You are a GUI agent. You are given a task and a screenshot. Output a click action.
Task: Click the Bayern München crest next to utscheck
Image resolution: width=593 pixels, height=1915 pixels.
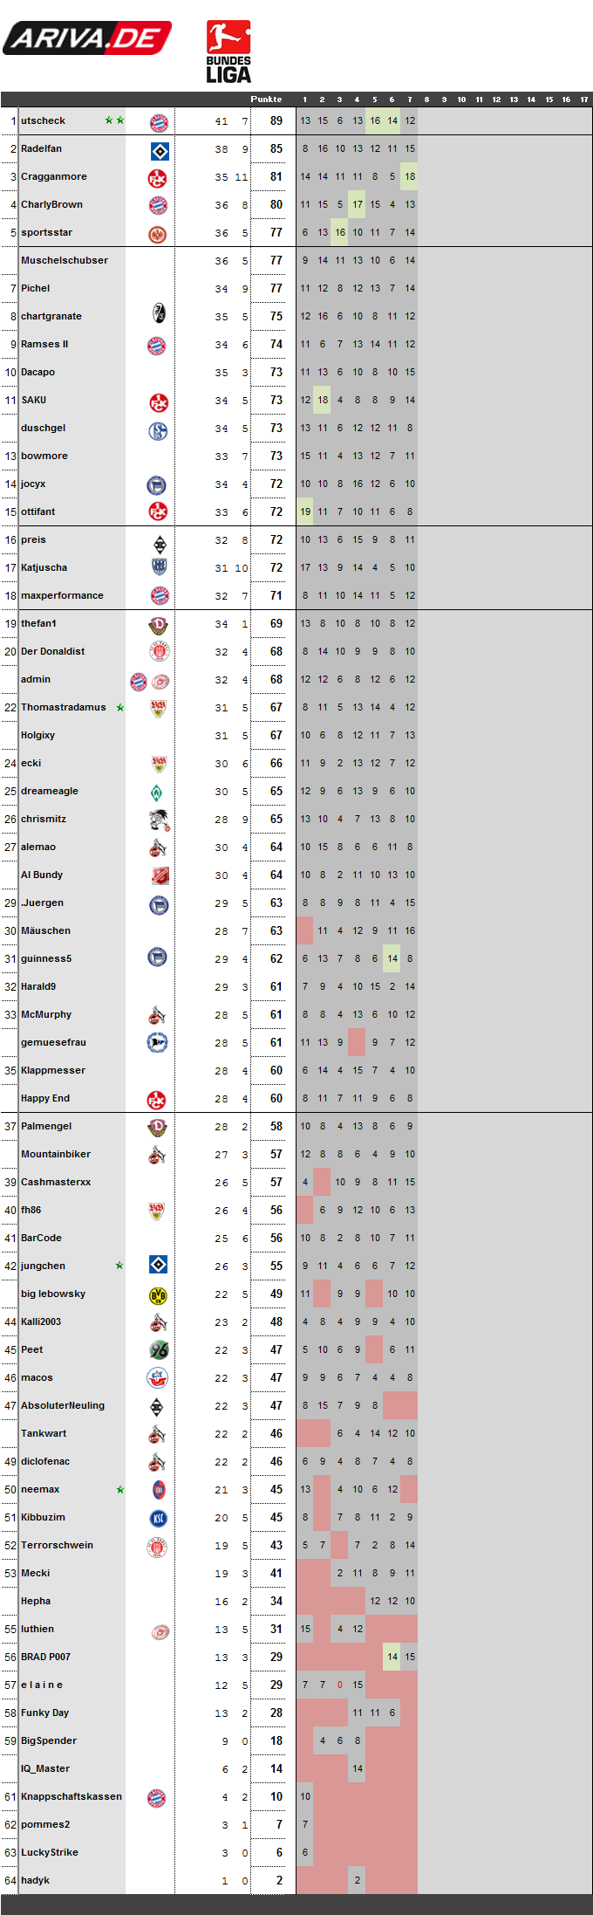pyautogui.click(x=159, y=122)
